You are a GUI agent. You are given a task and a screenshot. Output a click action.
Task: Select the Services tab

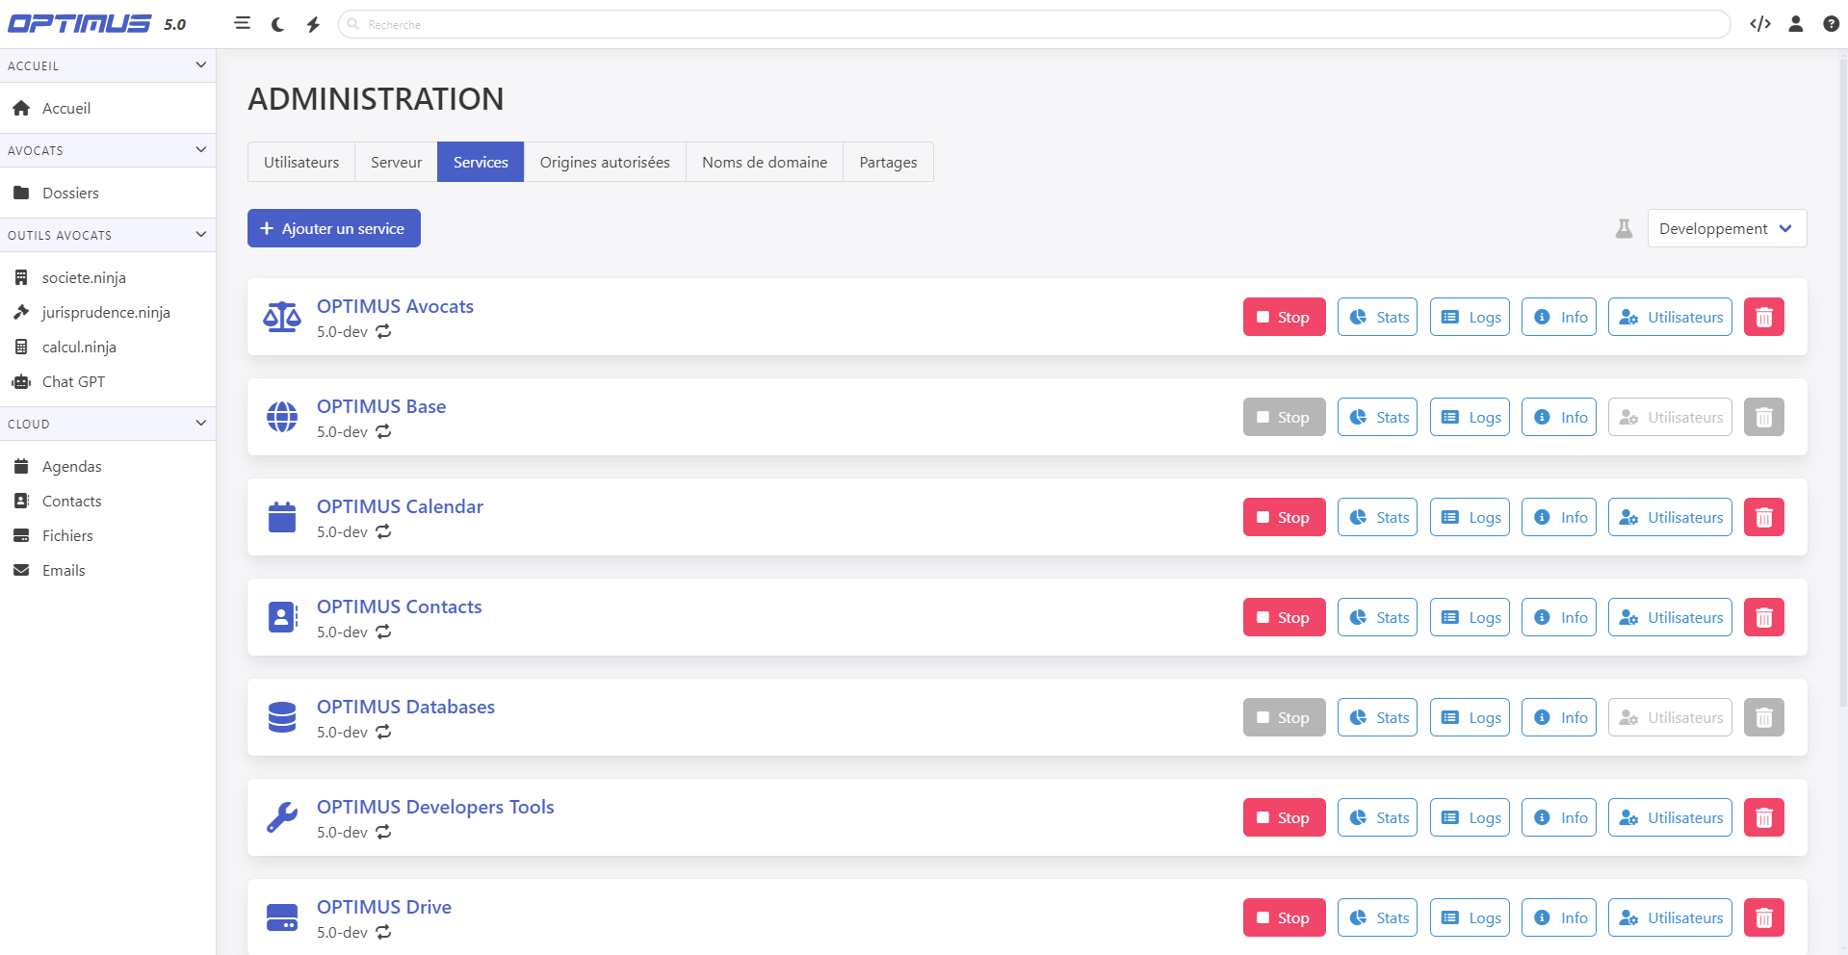[x=481, y=162]
